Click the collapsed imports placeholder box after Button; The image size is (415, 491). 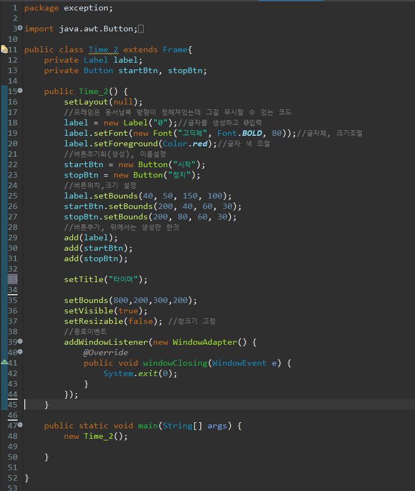point(141,29)
